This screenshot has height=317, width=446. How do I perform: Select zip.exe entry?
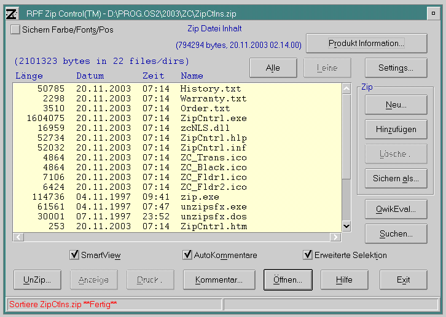[177, 197]
